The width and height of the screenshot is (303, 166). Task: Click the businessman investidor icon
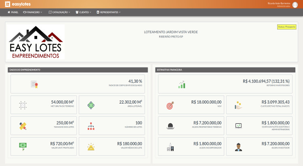coord(238,147)
